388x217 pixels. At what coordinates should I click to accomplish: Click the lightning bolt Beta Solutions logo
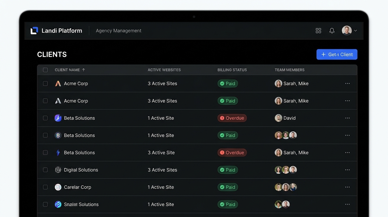tap(58, 153)
